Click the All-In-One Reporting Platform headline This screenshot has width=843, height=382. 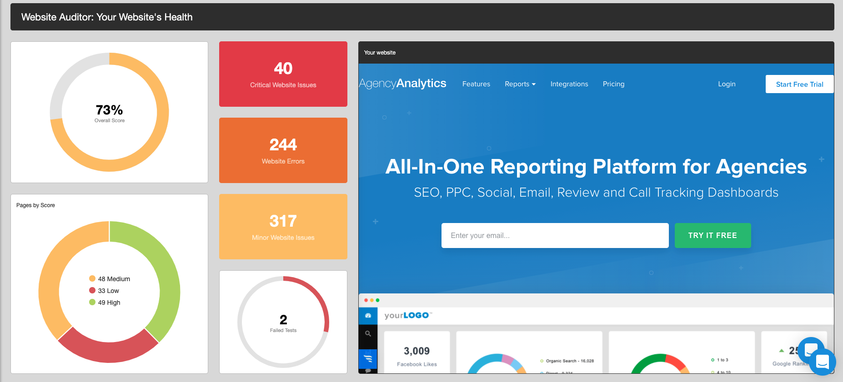[x=596, y=167]
